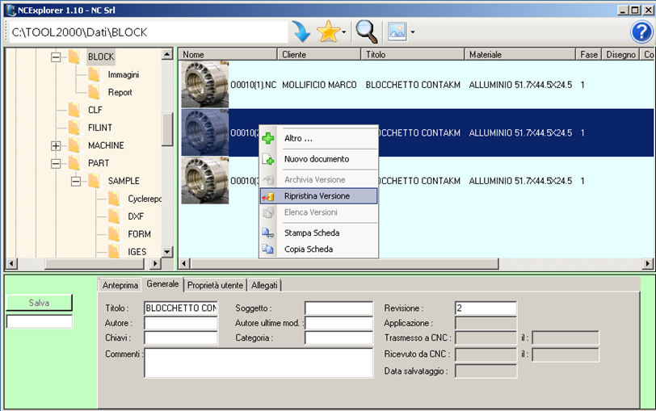Select the BLOCK folder in tree

tap(101, 57)
